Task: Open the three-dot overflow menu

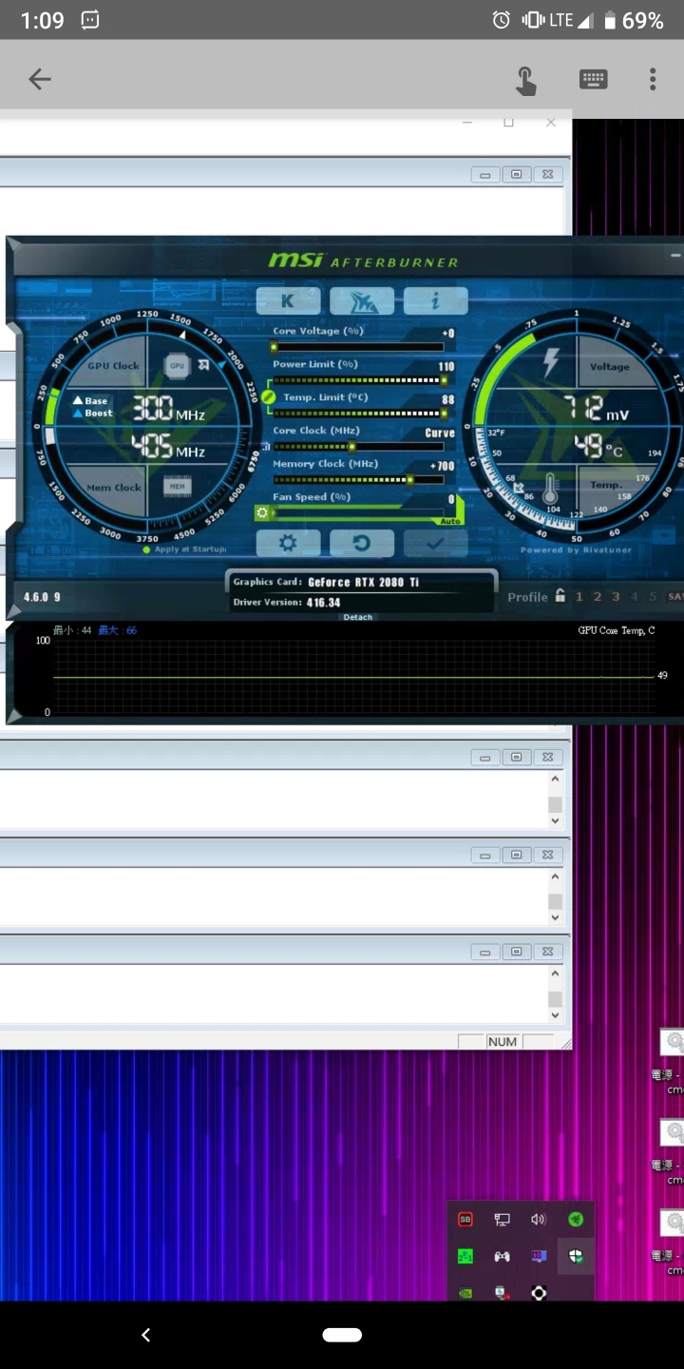Action: [x=653, y=79]
